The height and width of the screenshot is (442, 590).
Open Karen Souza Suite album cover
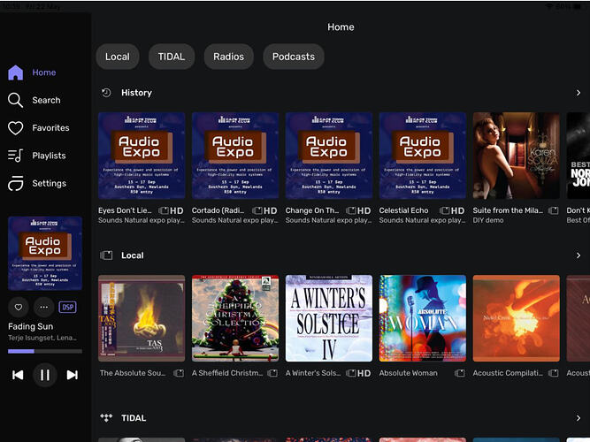(517, 156)
